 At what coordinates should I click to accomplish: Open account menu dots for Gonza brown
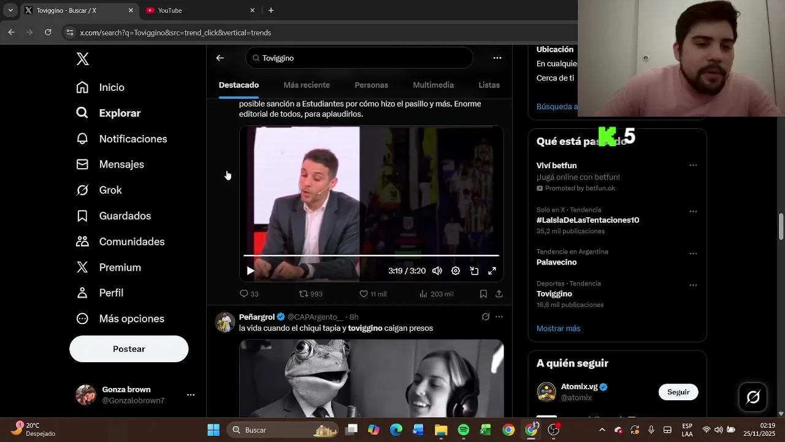pyautogui.click(x=191, y=395)
